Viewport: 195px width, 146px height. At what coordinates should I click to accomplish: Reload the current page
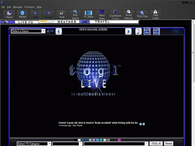[x=22, y=14]
